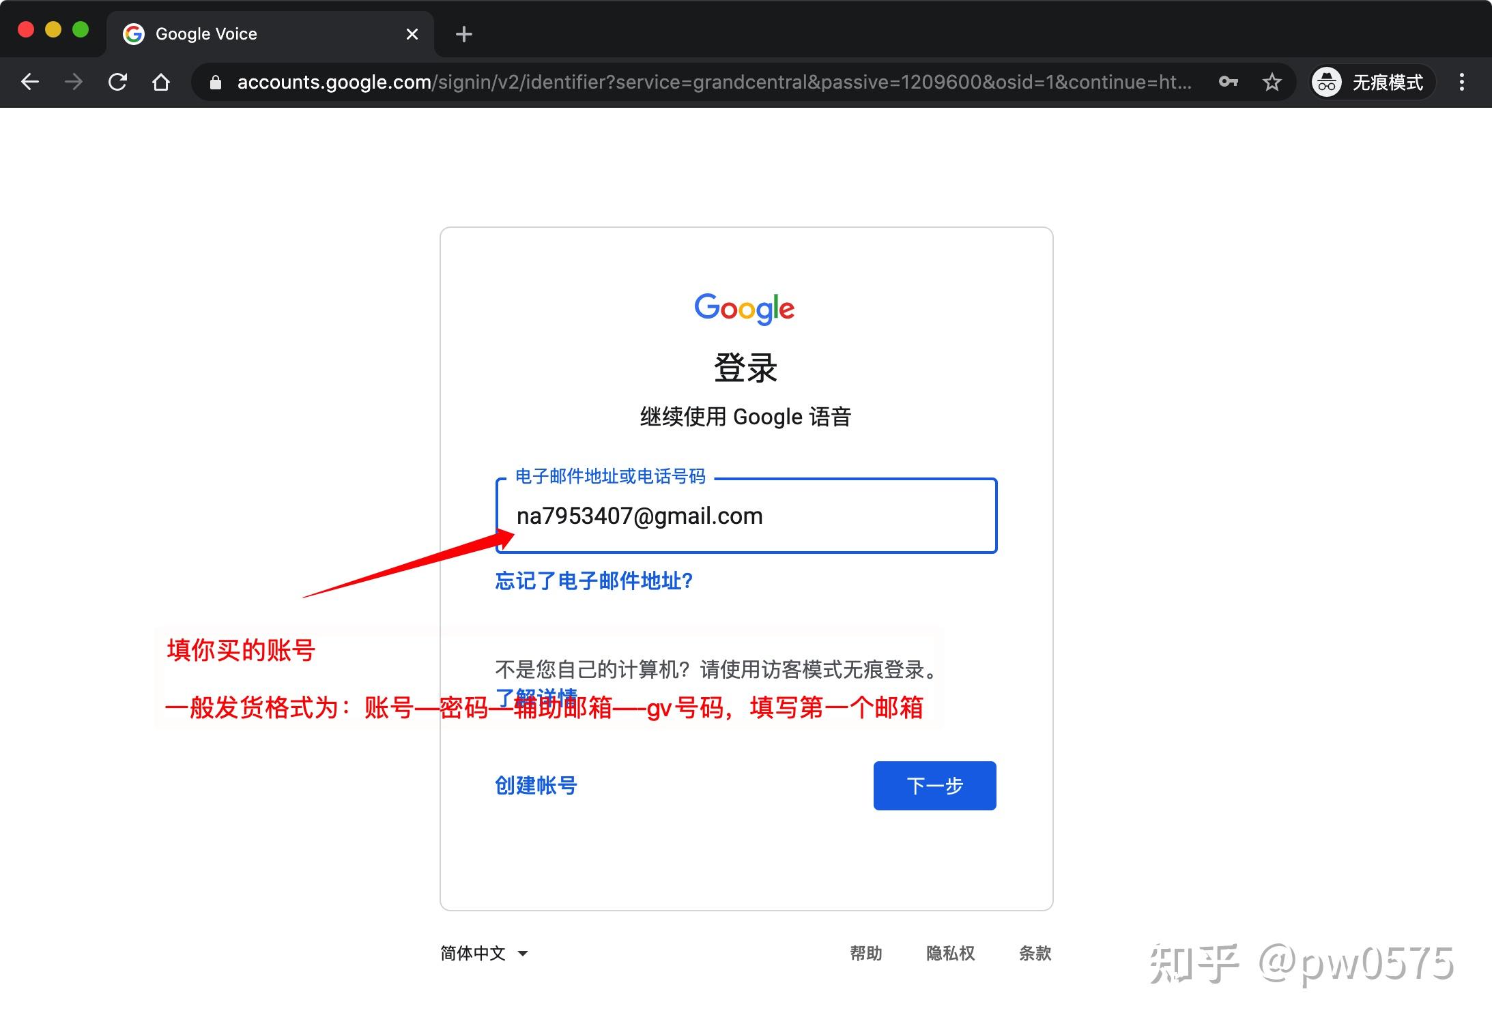Reload the current page

118,82
